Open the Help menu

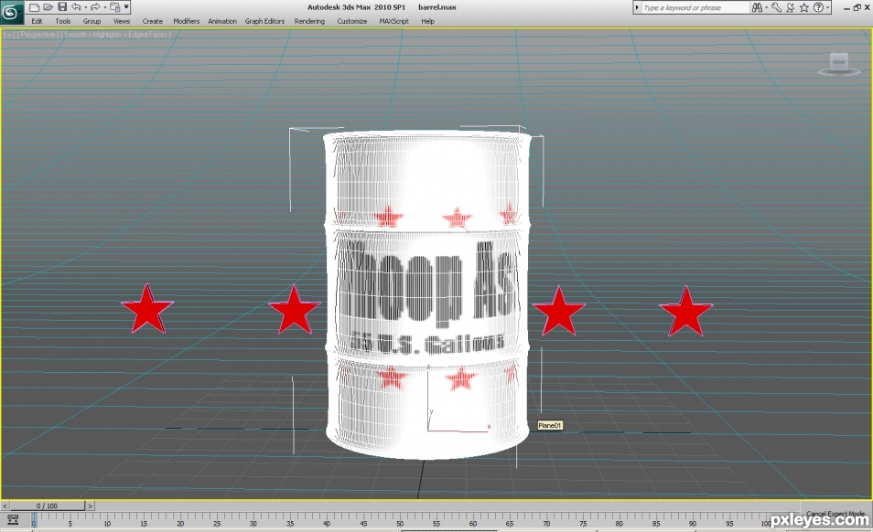pyautogui.click(x=427, y=21)
